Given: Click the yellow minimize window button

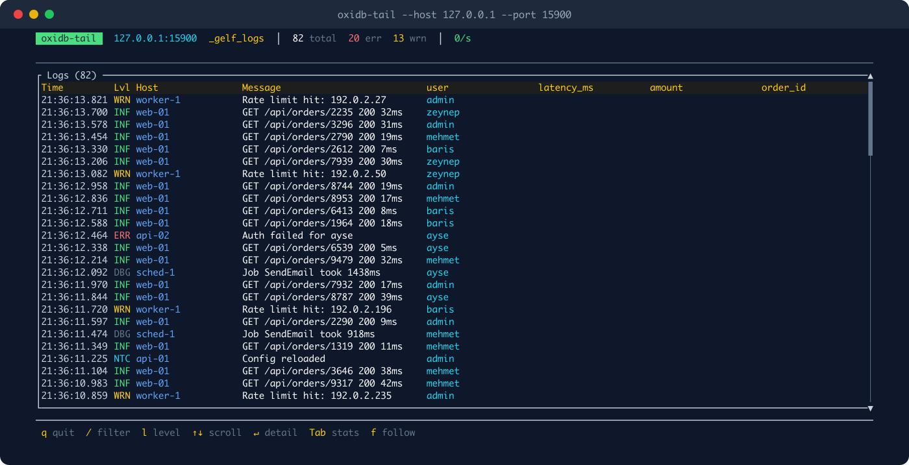Looking at the screenshot, I should point(34,14).
